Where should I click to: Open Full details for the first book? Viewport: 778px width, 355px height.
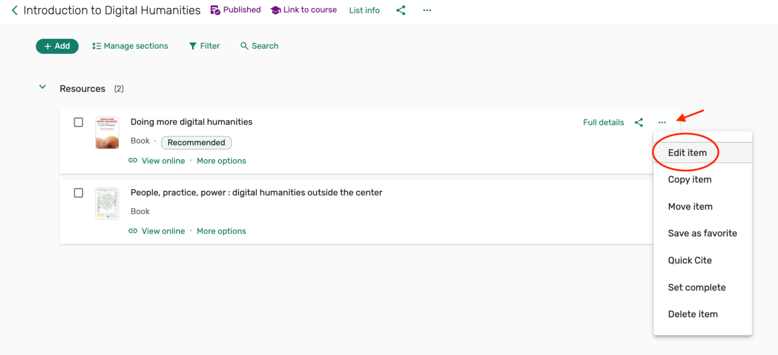[x=603, y=123]
